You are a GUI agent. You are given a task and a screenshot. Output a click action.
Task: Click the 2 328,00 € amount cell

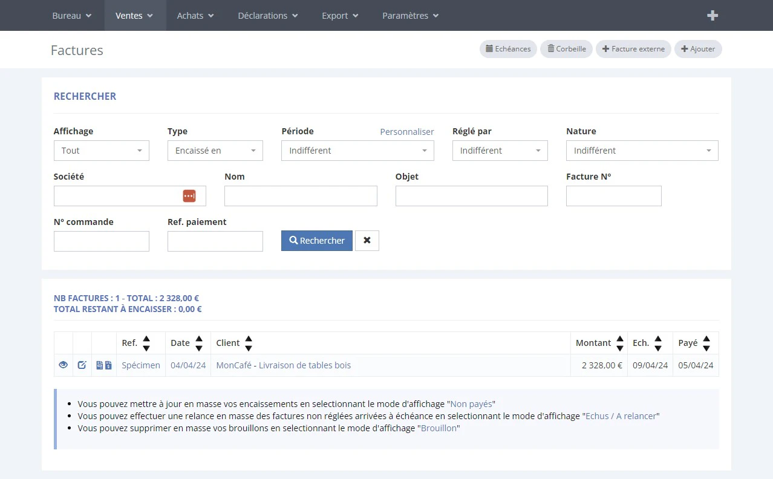(x=599, y=365)
